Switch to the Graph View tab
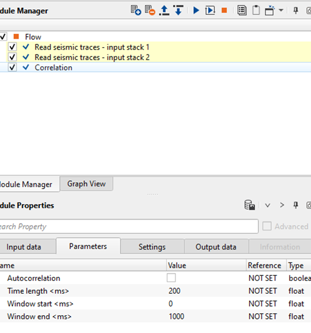Image resolution: width=311 pixels, height=333 pixels. [x=86, y=184]
